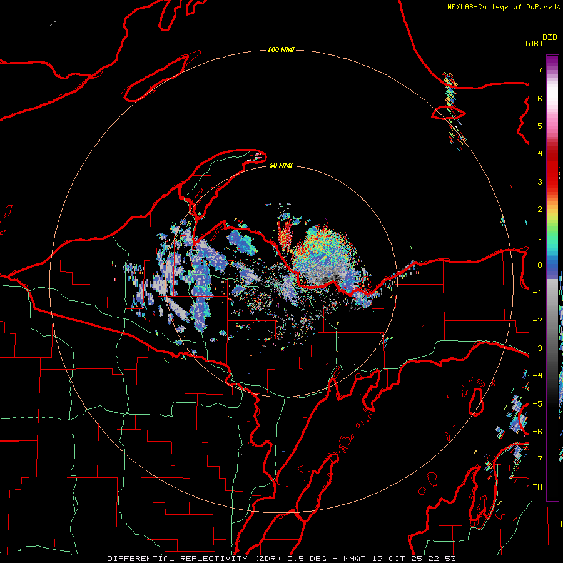The width and height of the screenshot is (563, 563).
Task: Click the KMQT station identifier in caption
Action: (x=355, y=559)
